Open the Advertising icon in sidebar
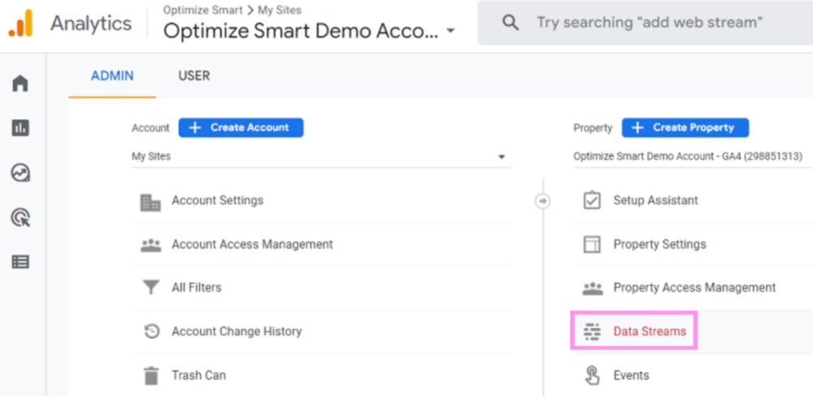 pos(20,217)
